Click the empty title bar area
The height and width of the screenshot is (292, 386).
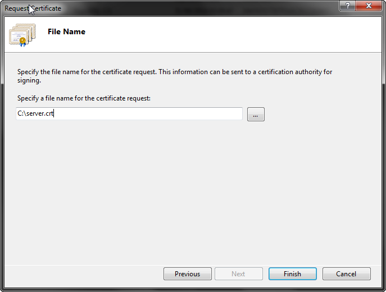pyautogui.click(x=197, y=8)
